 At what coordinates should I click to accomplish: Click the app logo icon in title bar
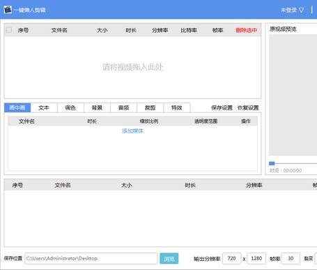click(8, 10)
